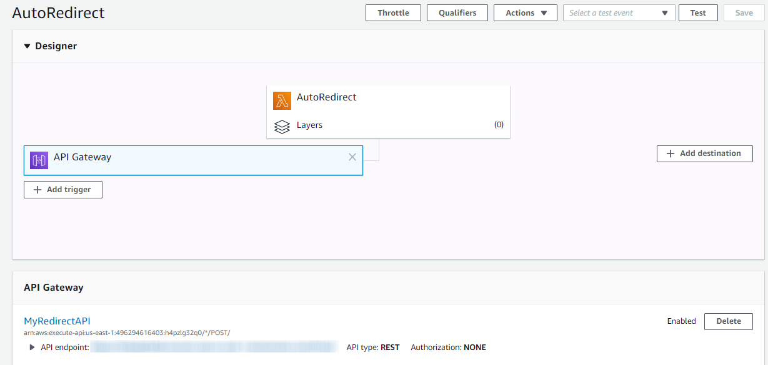
Task: Click the Authorization: NONE label
Action: (x=448, y=348)
